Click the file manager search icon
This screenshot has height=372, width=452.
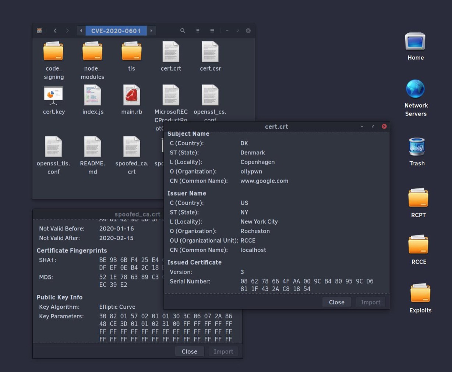click(183, 31)
